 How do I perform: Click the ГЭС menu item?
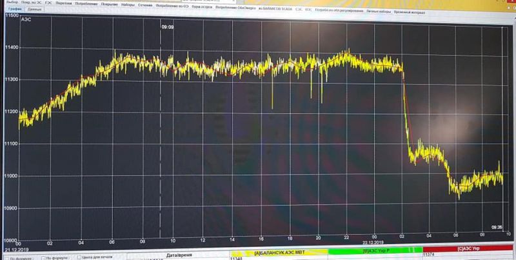(x=48, y=3)
